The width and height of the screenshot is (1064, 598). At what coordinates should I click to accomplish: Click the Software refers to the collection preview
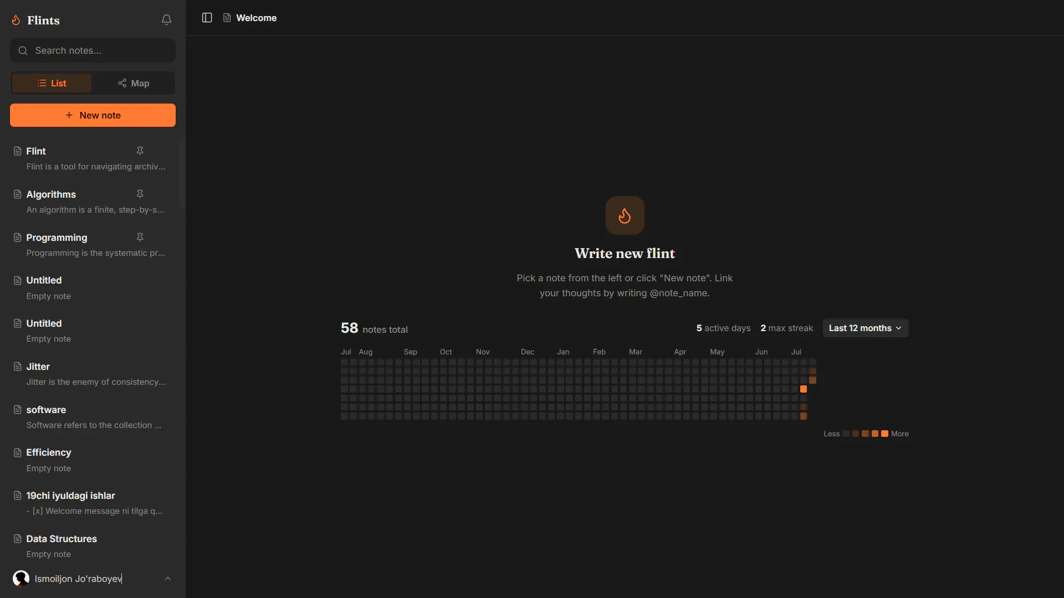[x=94, y=425]
